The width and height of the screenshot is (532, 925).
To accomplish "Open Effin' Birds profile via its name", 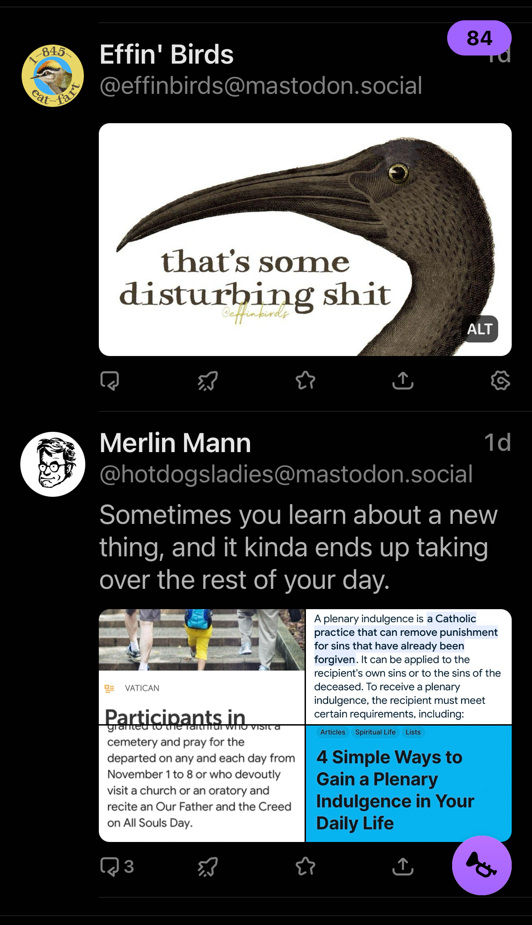I will (167, 55).
